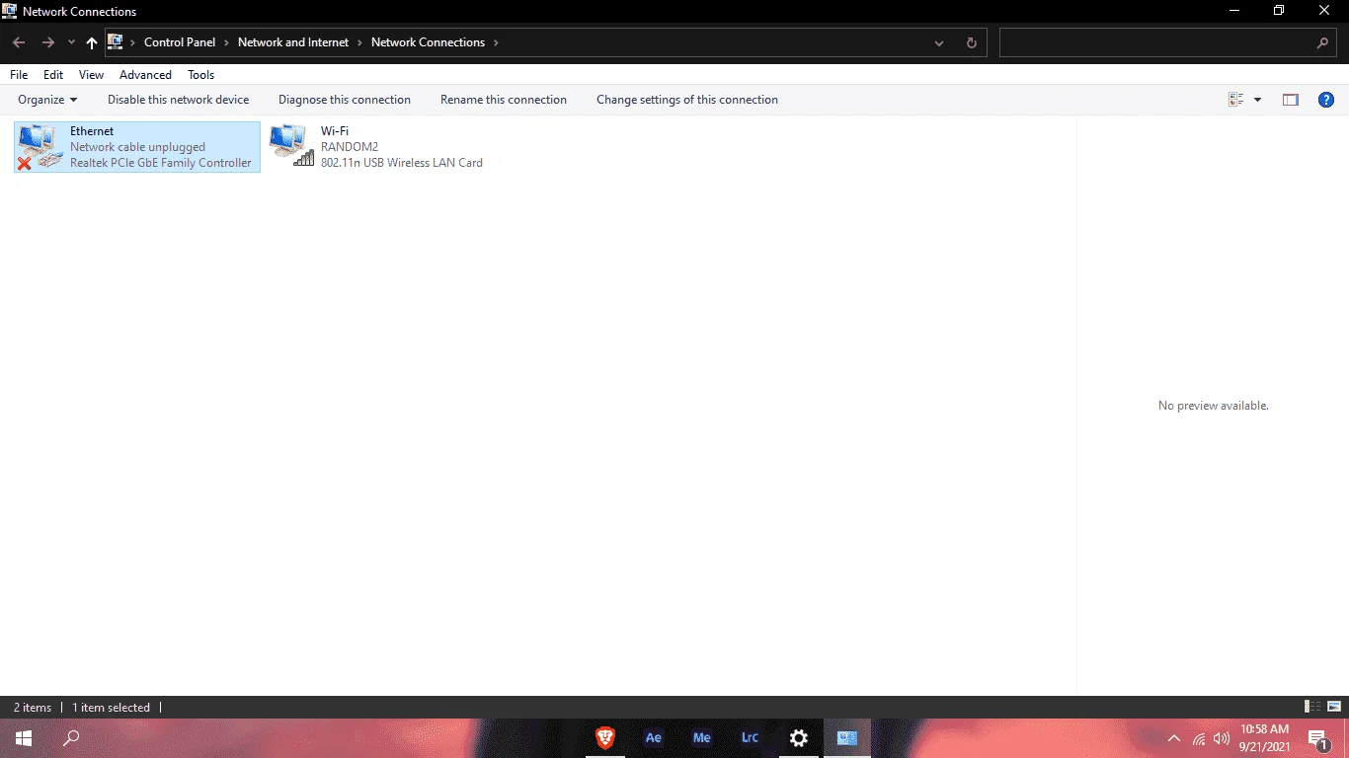Open taskbar search

click(71, 738)
